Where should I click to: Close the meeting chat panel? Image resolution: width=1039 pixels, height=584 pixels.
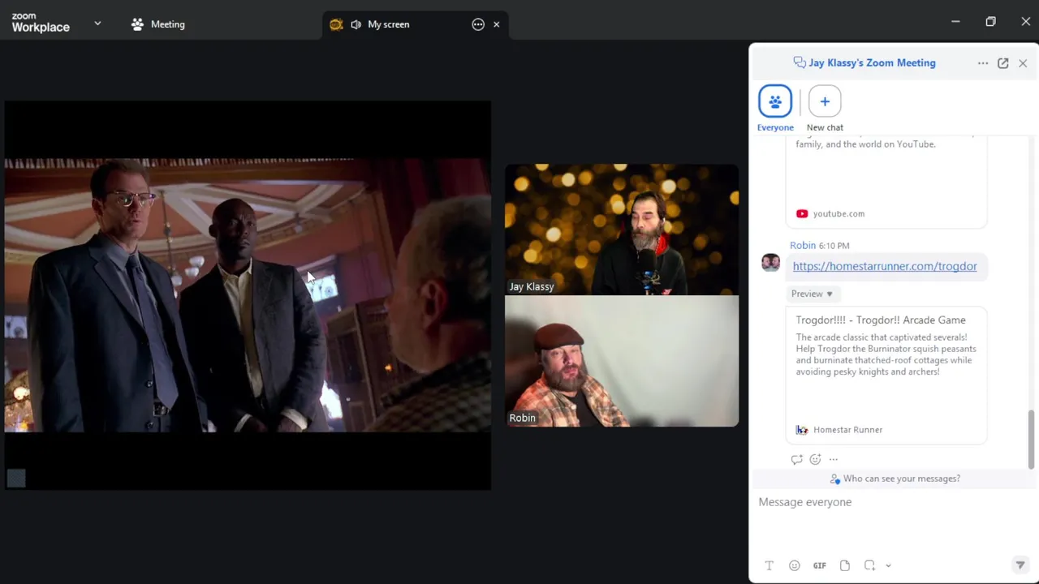point(1023,63)
